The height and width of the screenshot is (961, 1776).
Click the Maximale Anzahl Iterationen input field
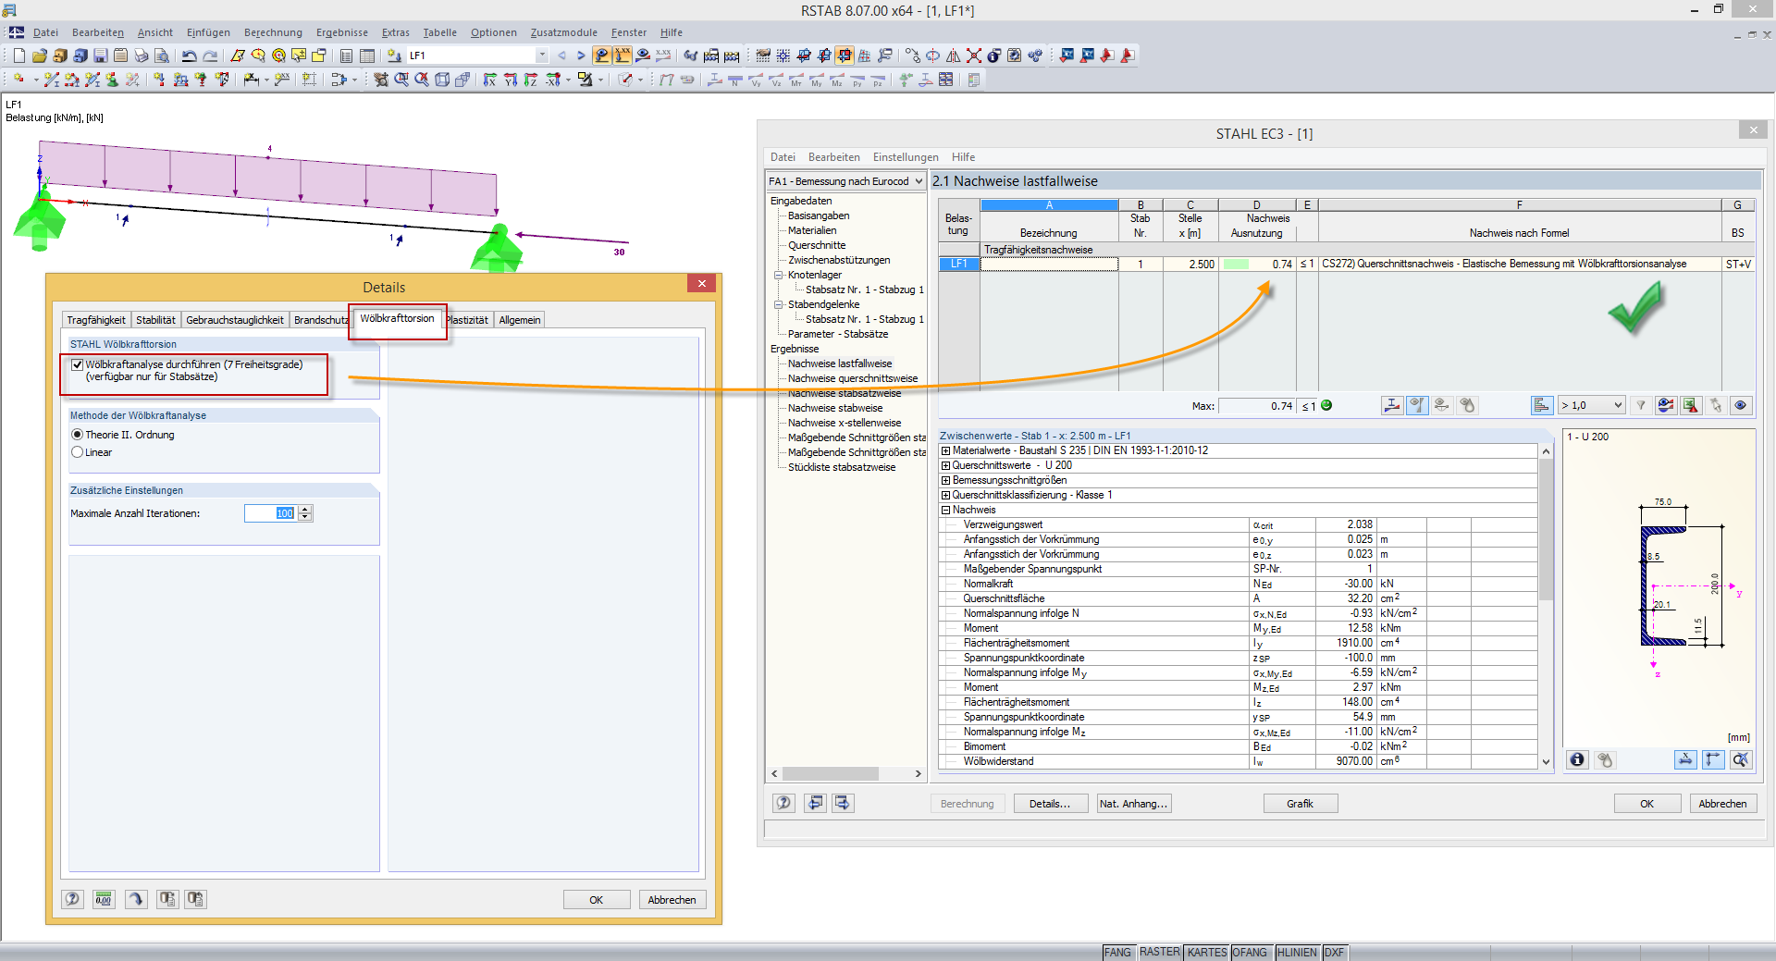[270, 513]
